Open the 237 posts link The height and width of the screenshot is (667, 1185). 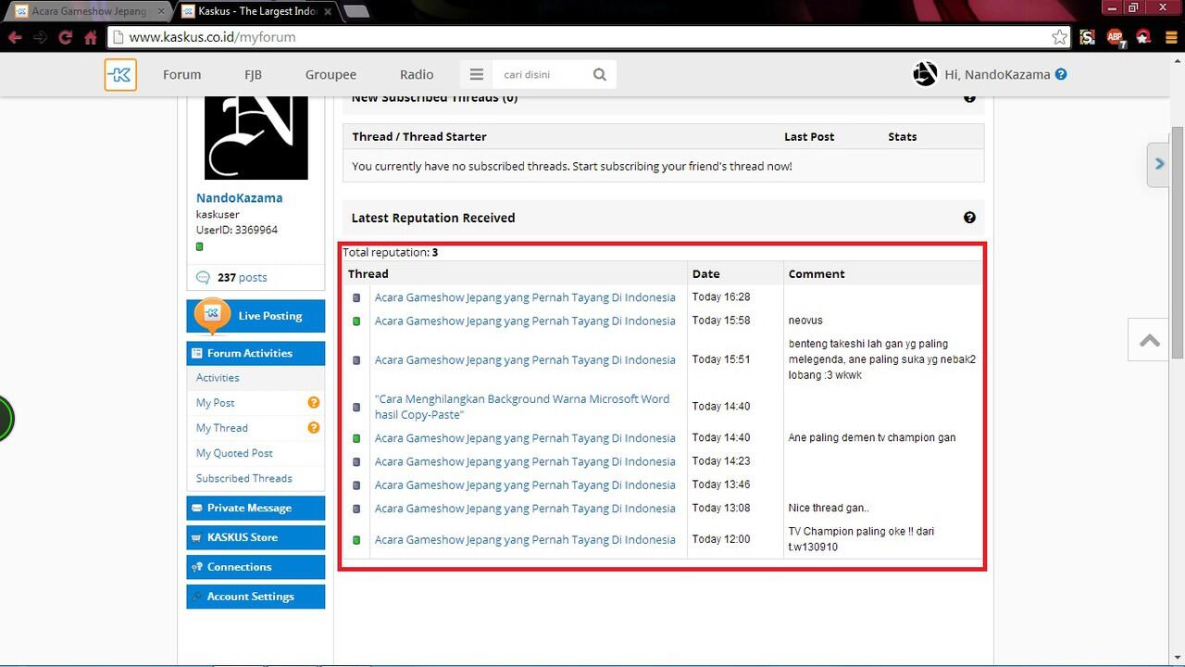(x=242, y=277)
